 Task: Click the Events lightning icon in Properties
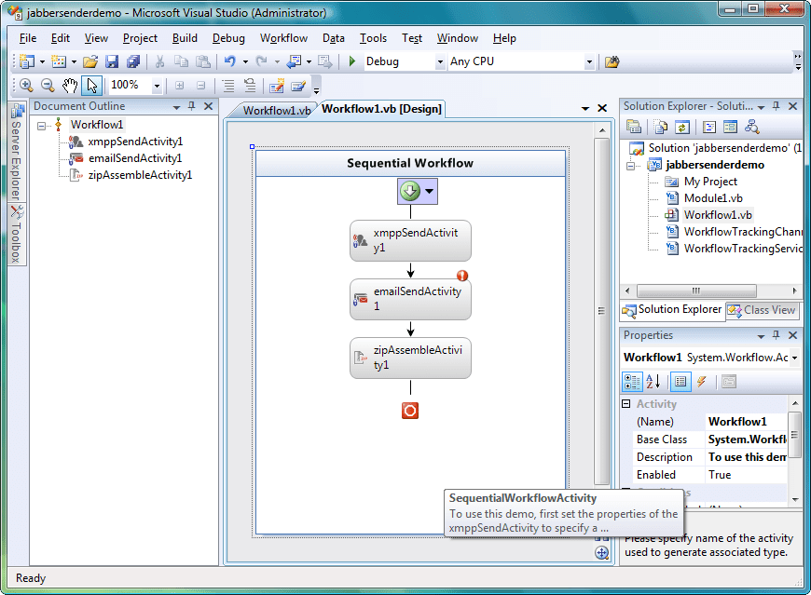coord(701,382)
